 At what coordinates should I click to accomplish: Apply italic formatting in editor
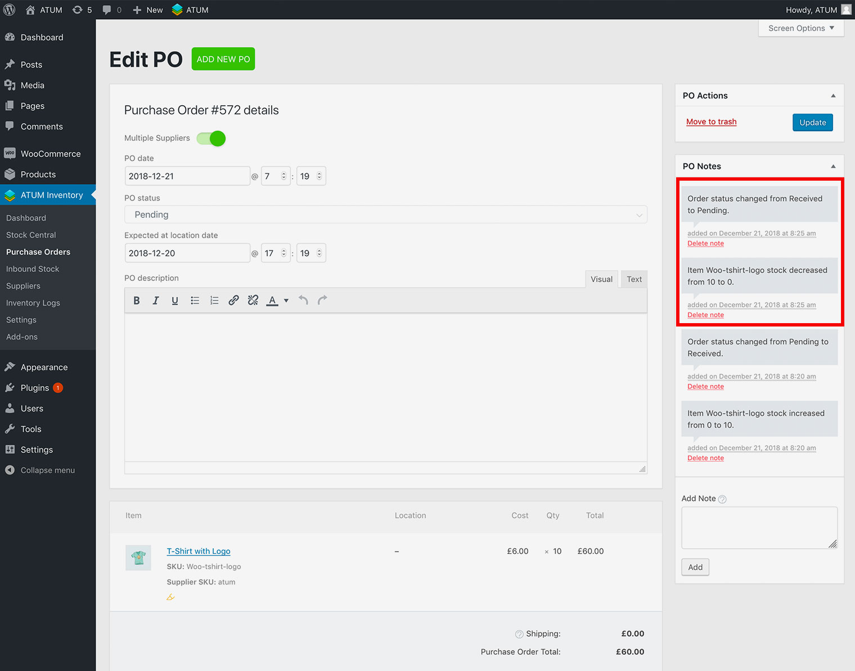[156, 301]
